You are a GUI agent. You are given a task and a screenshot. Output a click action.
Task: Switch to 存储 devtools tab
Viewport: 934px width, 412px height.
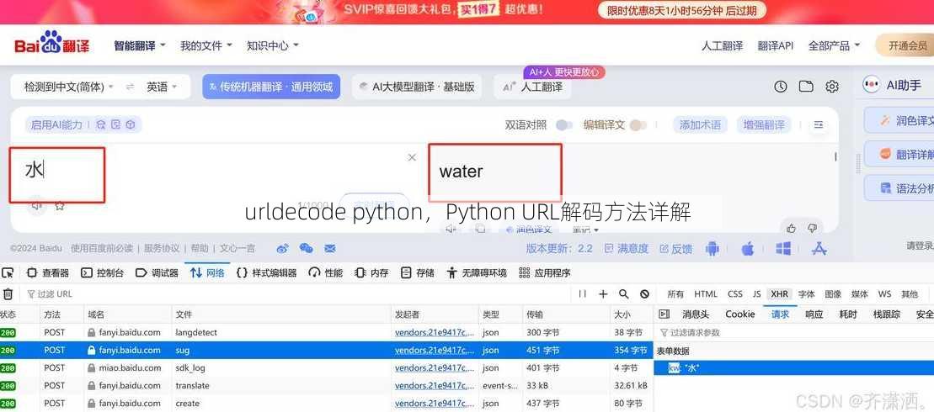(x=418, y=273)
